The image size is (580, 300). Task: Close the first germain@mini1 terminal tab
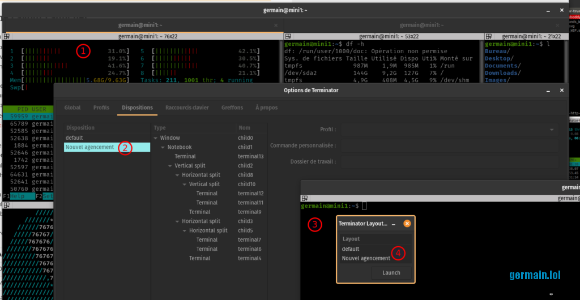(x=276, y=25)
